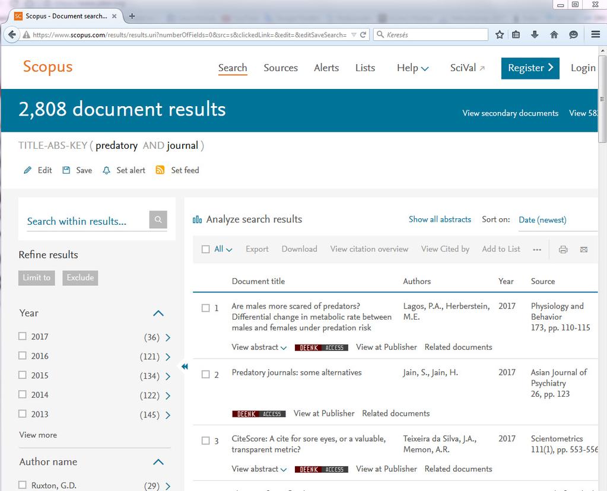Expand View abstract for result 3
This screenshot has height=491, width=607.
pyautogui.click(x=259, y=469)
